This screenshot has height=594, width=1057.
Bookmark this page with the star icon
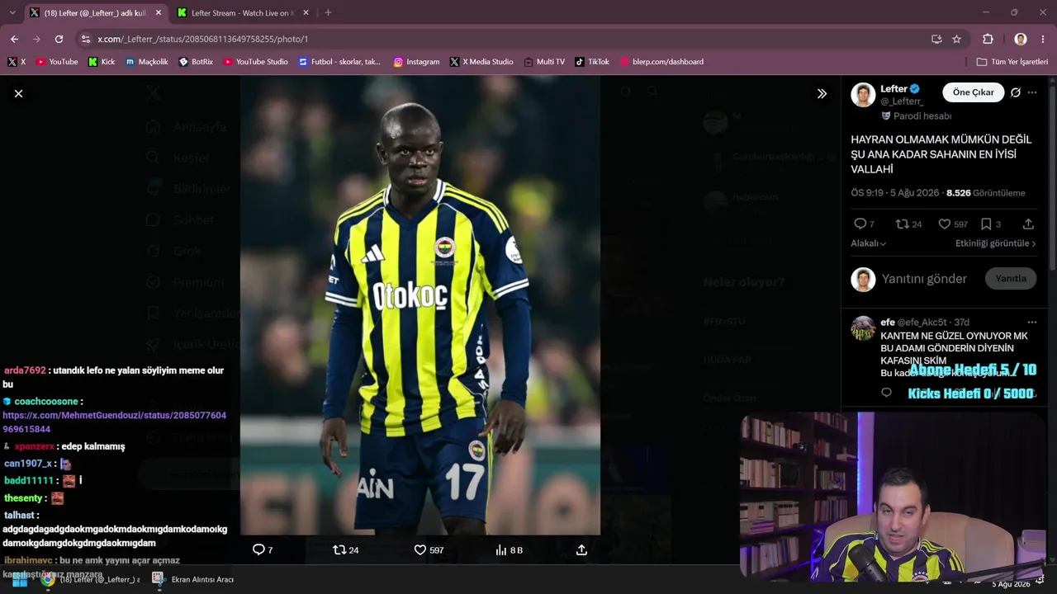956,39
